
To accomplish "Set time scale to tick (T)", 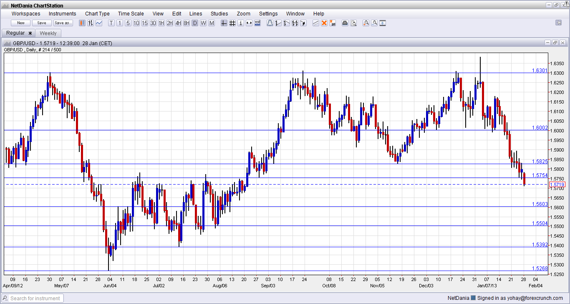I will click(x=111, y=23).
